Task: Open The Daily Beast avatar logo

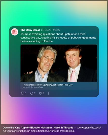Action: pyautogui.click(x=15, y=32)
